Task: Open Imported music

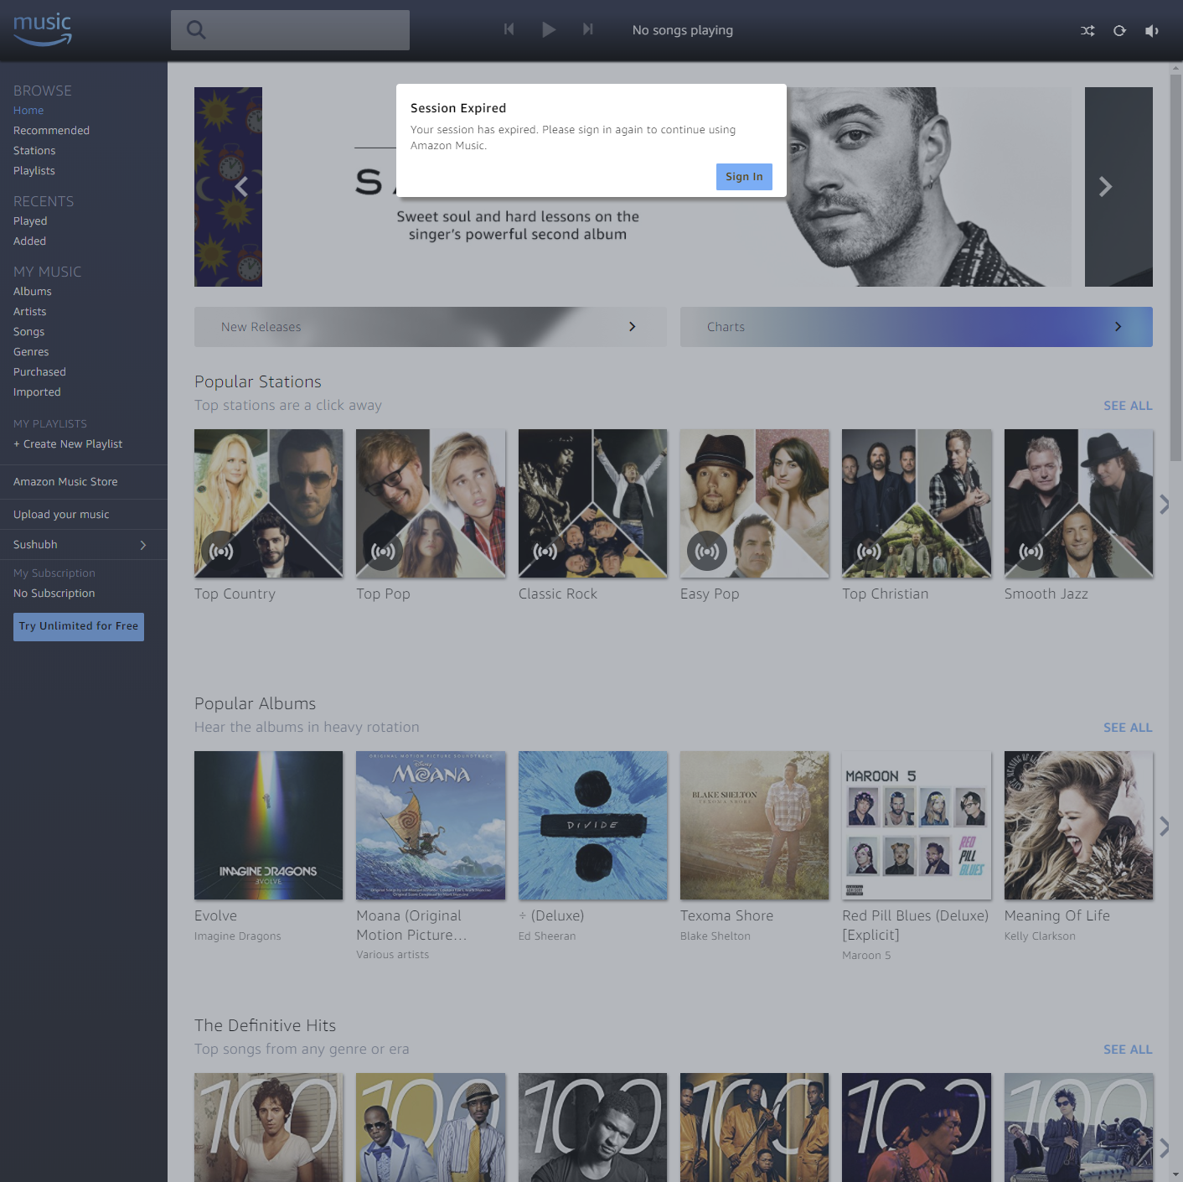Action: (x=37, y=392)
